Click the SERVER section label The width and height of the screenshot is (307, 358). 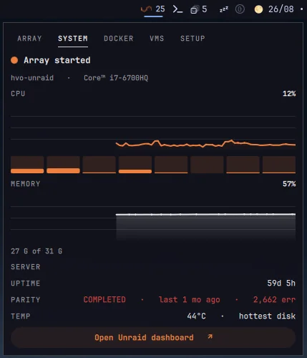(x=26, y=267)
